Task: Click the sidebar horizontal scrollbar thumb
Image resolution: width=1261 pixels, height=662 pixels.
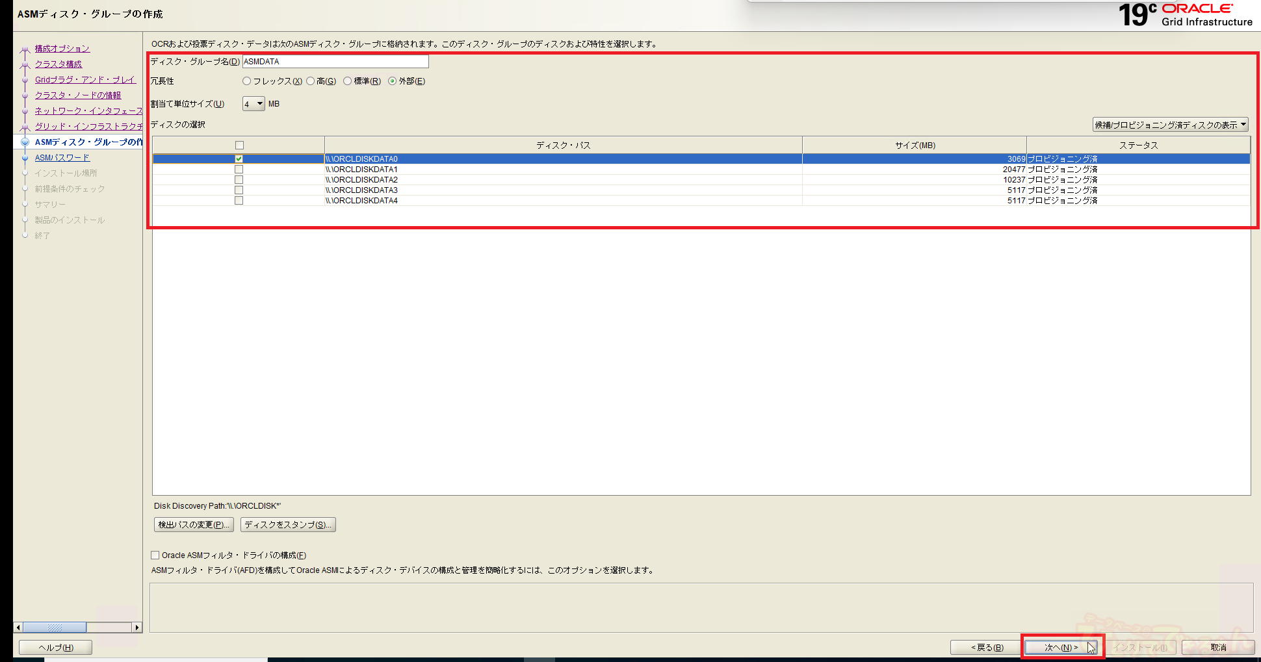Action: 55,628
